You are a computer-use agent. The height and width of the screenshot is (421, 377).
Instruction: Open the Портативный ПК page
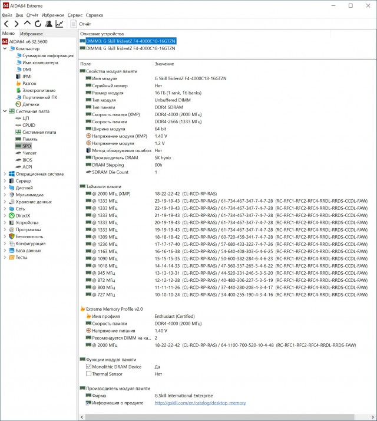coord(37,97)
